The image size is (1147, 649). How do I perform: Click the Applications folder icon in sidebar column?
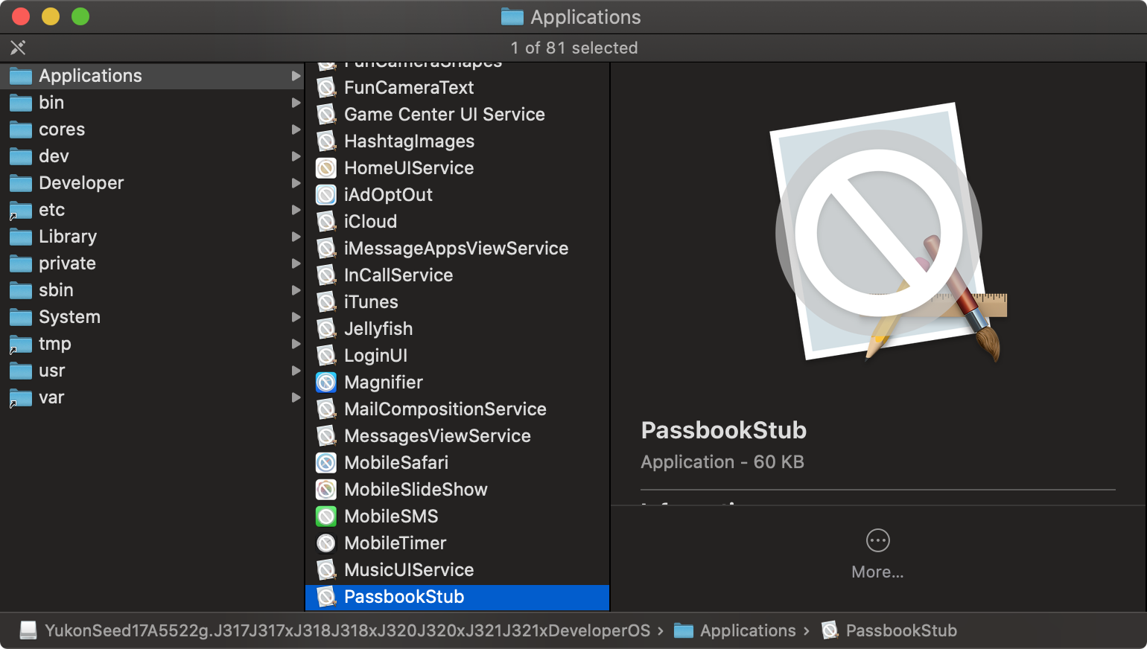point(21,76)
